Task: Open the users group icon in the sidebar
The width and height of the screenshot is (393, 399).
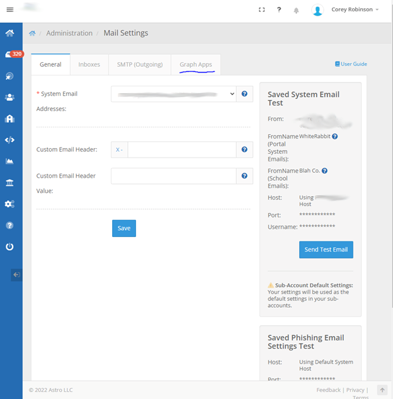Action: [x=9, y=98]
